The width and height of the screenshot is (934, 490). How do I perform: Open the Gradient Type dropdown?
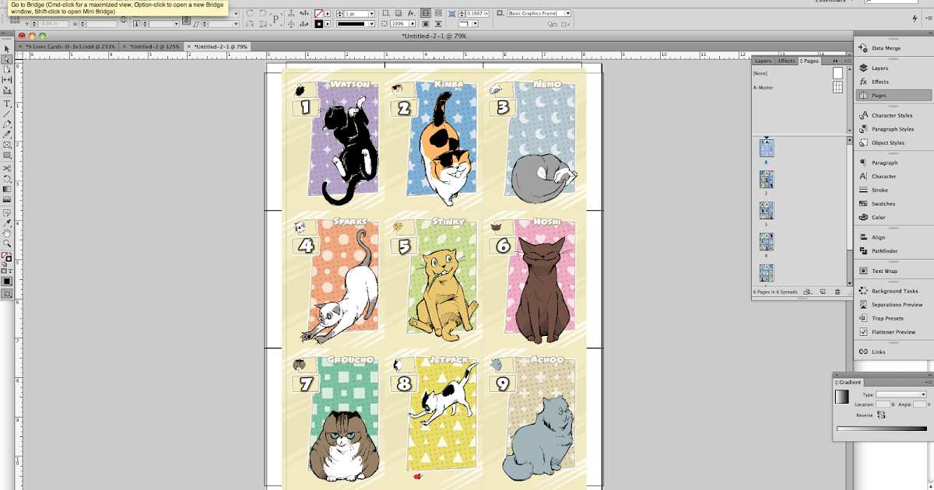pos(901,394)
